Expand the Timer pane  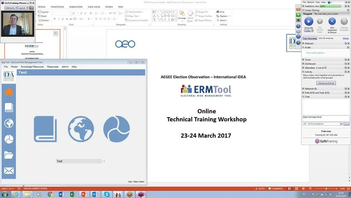pyautogui.click(x=303, y=60)
